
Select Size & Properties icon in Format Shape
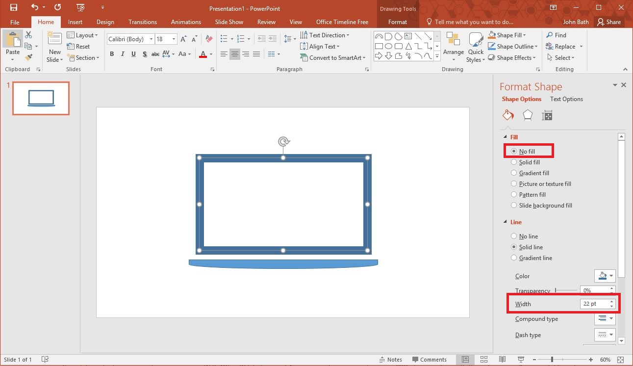click(x=547, y=115)
